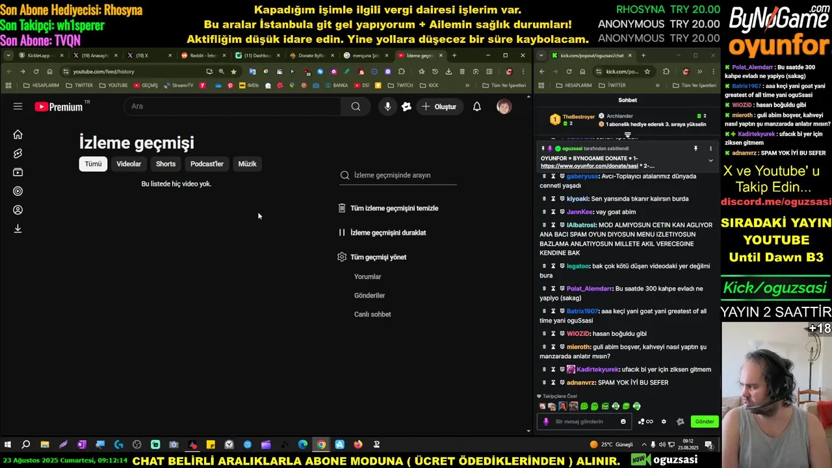
Task: Unpin the pinned chat message
Action: [695, 149]
